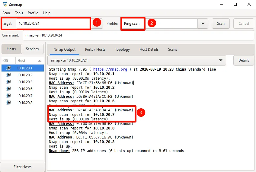Click OS icon next to host 10.10.20.6
This screenshot has width=256, height=172.
pos(8,89)
